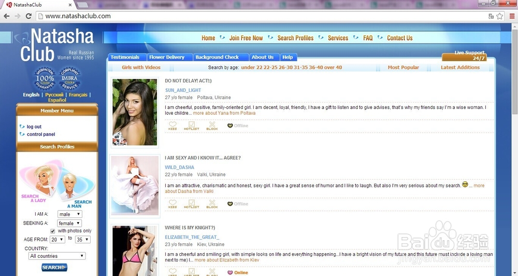
Task: Block the SUN_AND_LIGHT profile
Action: [x=212, y=126]
